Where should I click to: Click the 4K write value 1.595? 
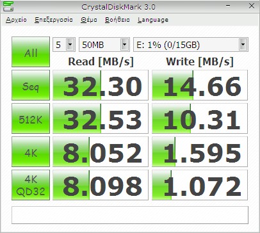[x=200, y=152]
